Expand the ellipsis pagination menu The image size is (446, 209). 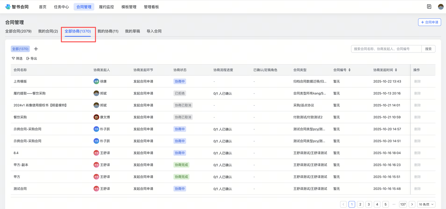click(393, 204)
